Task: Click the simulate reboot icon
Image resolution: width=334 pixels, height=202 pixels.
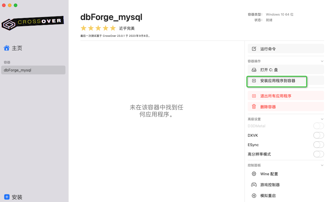Action: (x=254, y=196)
